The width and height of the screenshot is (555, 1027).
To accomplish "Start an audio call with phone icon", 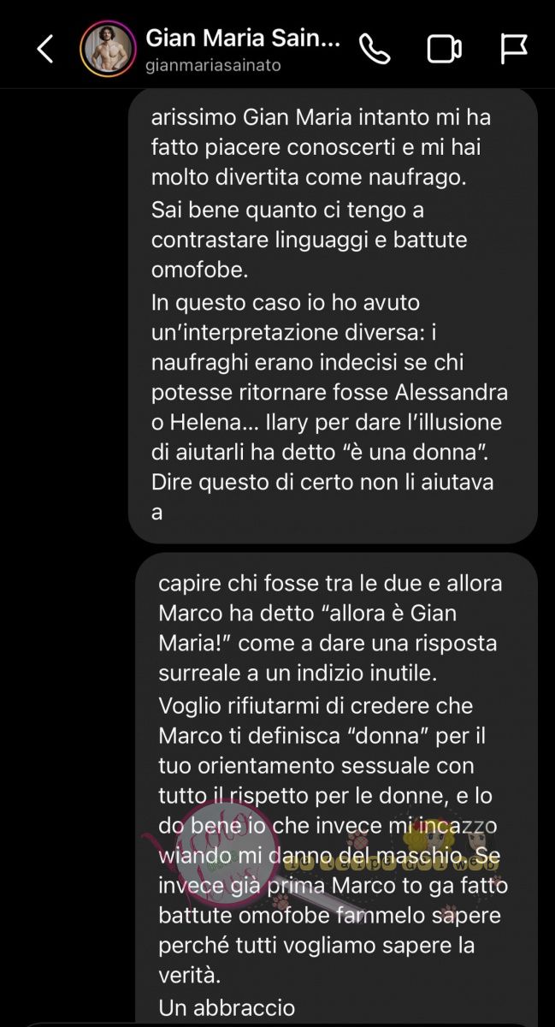I will (375, 50).
